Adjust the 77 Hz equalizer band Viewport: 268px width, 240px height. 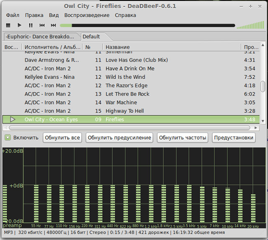click(49, 204)
